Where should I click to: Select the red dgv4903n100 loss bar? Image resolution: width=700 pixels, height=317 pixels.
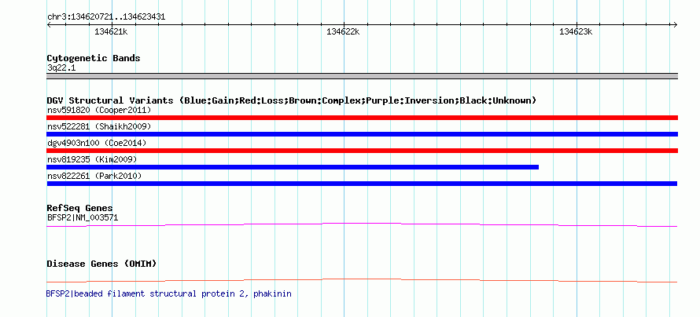coord(362,151)
